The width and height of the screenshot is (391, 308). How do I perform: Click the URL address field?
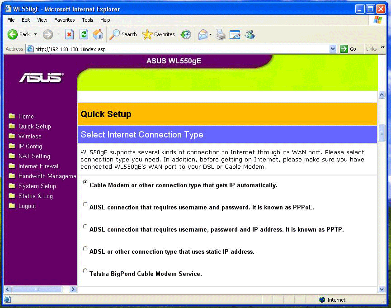point(182,49)
